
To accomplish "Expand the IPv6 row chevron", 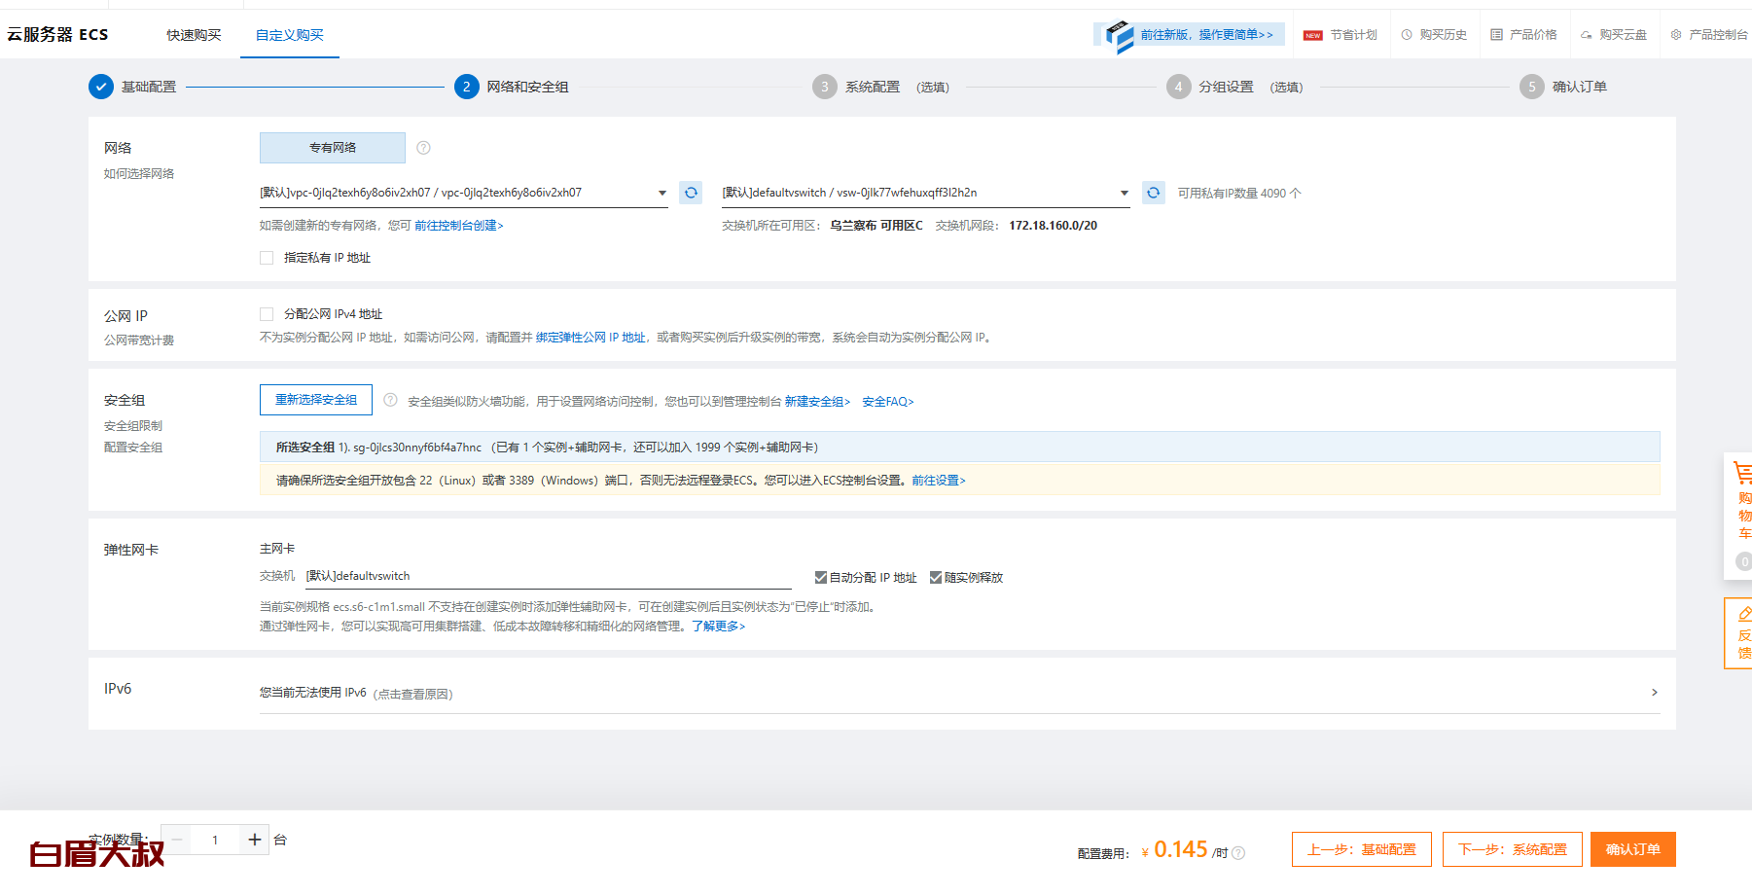I will tap(1654, 693).
